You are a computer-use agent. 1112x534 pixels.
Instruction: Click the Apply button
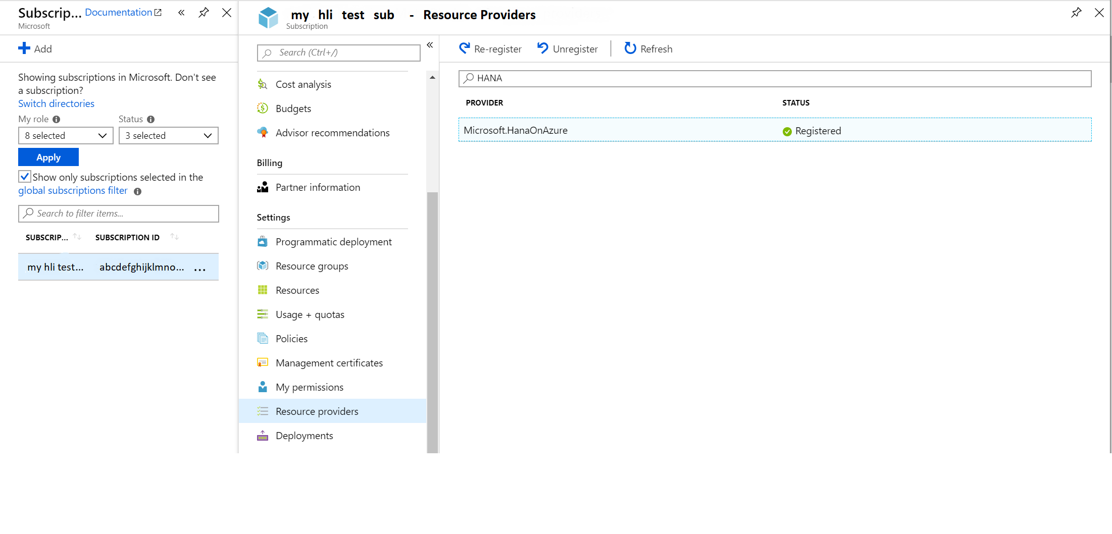tap(48, 157)
